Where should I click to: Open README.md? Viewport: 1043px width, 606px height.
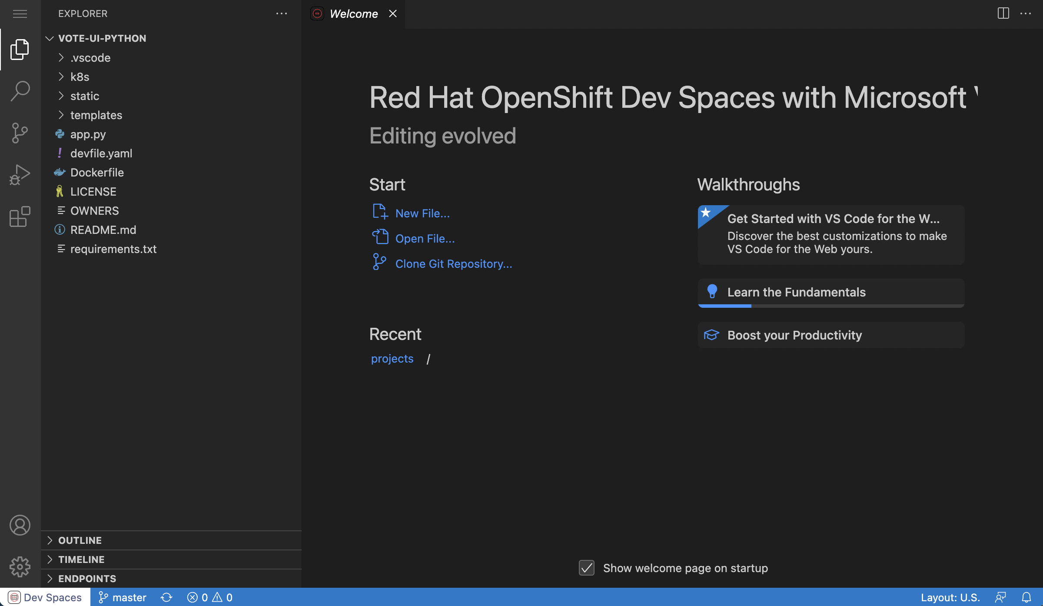(171, 230)
